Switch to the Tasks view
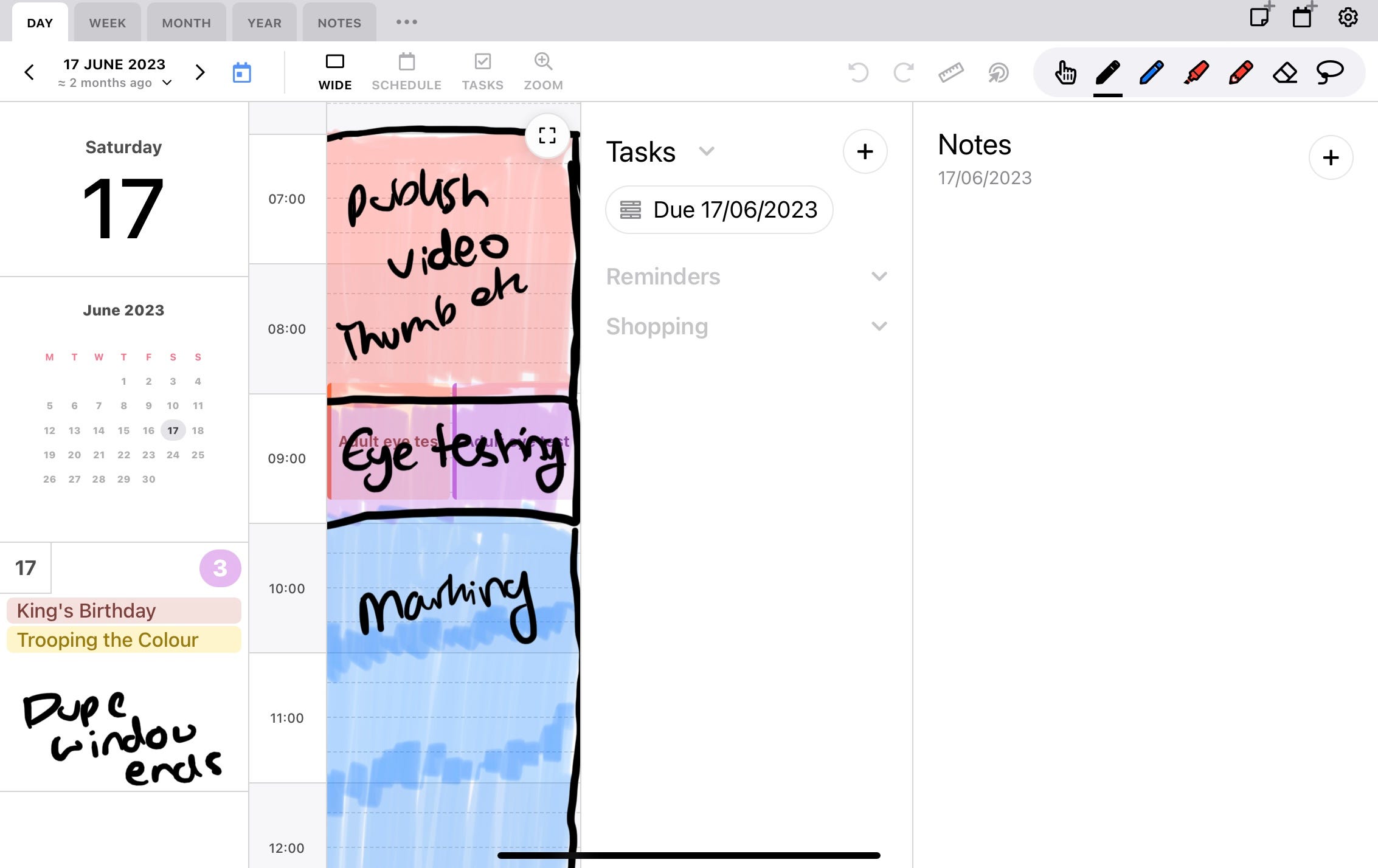The height and width of the screenshot is (868, 1378). pos(482,72)
